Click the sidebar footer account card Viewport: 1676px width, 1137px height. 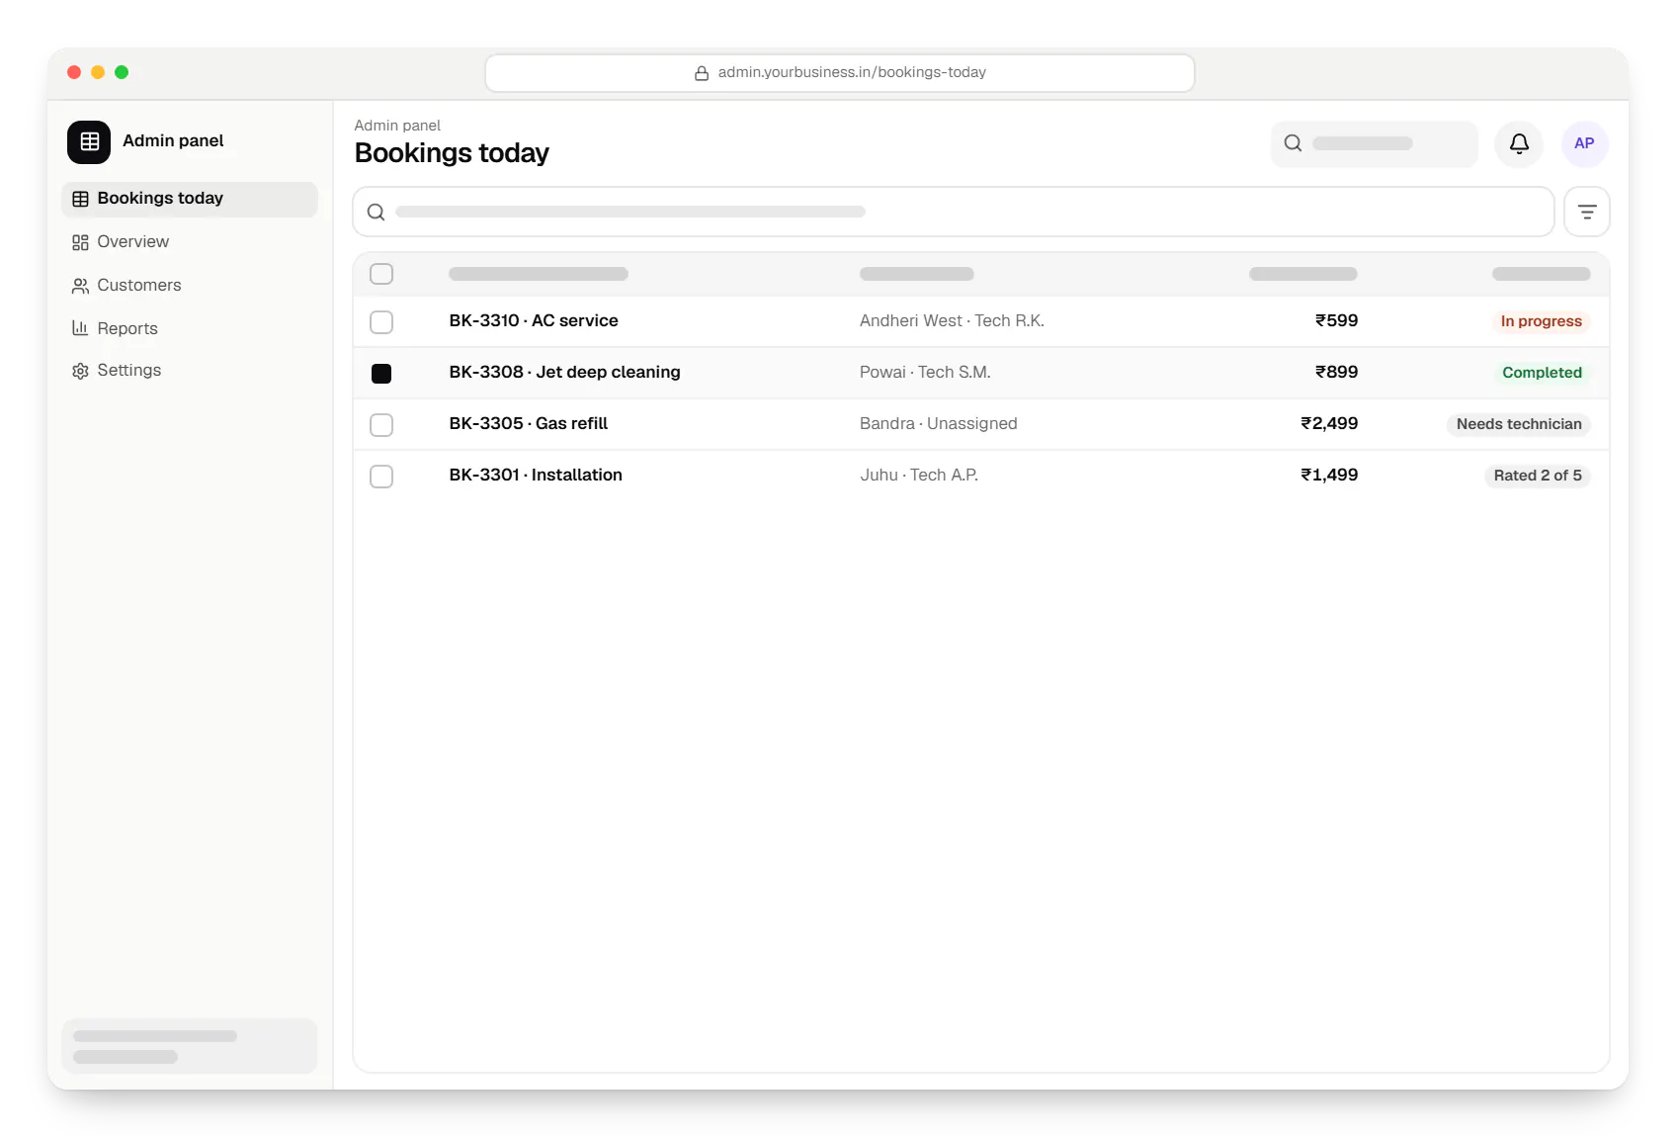click(x=190, y=1046)
